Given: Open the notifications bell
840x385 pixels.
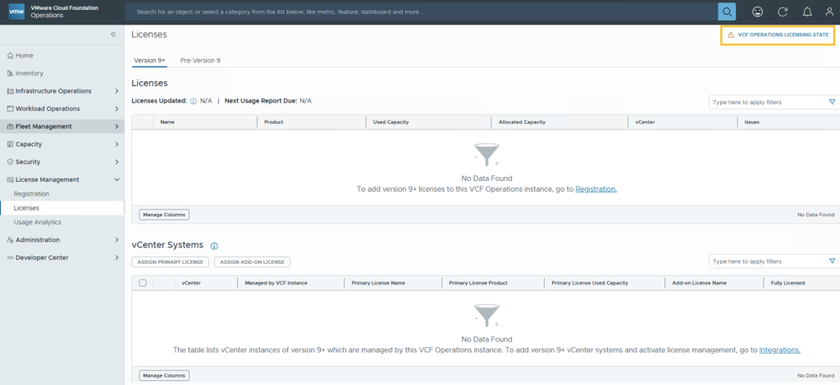Looking at the screenshot, I should click(x=807, y=11).
